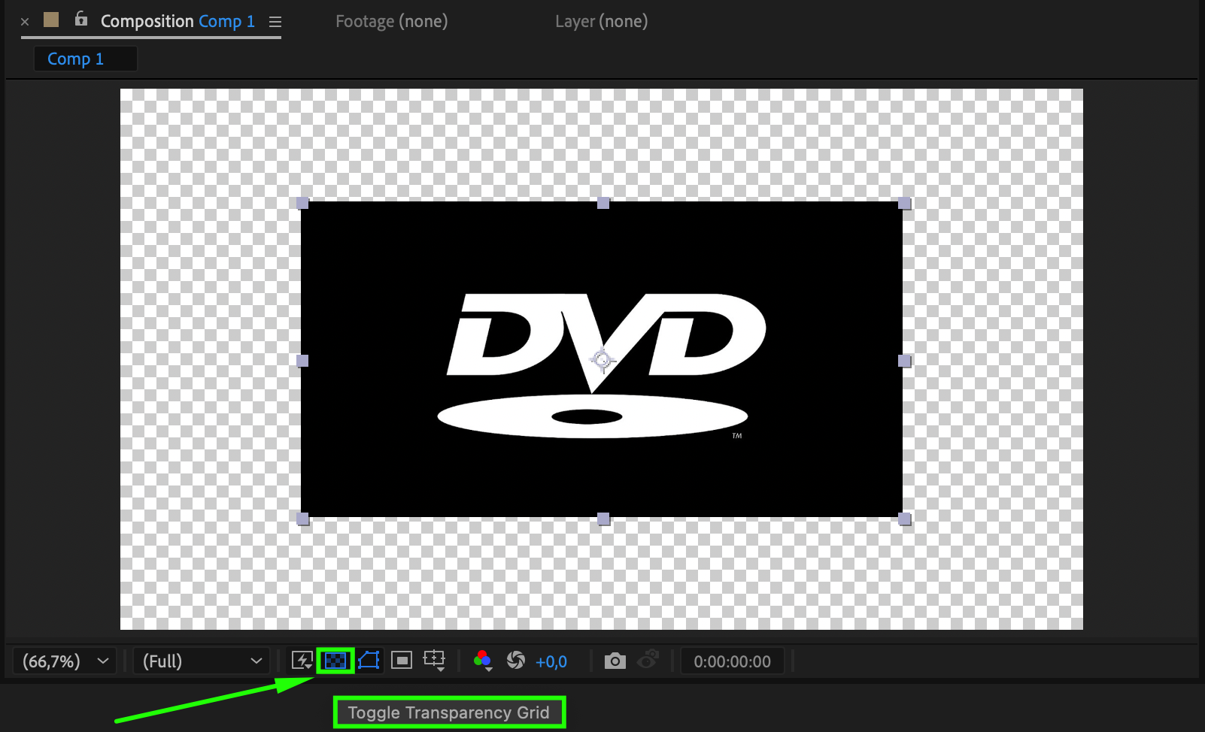Click the 0:00:00:00 current time display
Screen dimensions: 1205x732
(x=732, y=661)
